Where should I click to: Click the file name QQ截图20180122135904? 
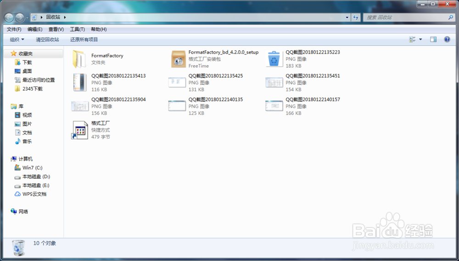(x=118, y=99)
